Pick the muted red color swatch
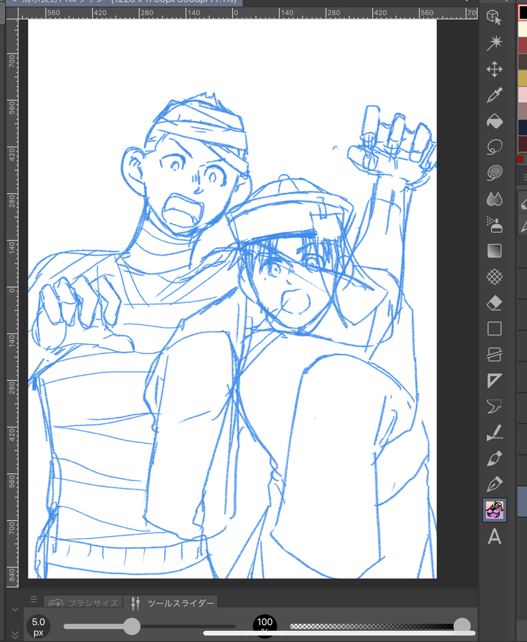The width and height of the screenshot is (527, 642). [x=522, y=45]
